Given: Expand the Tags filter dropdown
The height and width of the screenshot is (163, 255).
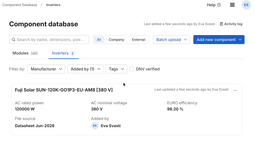Looking at the screenshot, I should coord(116,69).
